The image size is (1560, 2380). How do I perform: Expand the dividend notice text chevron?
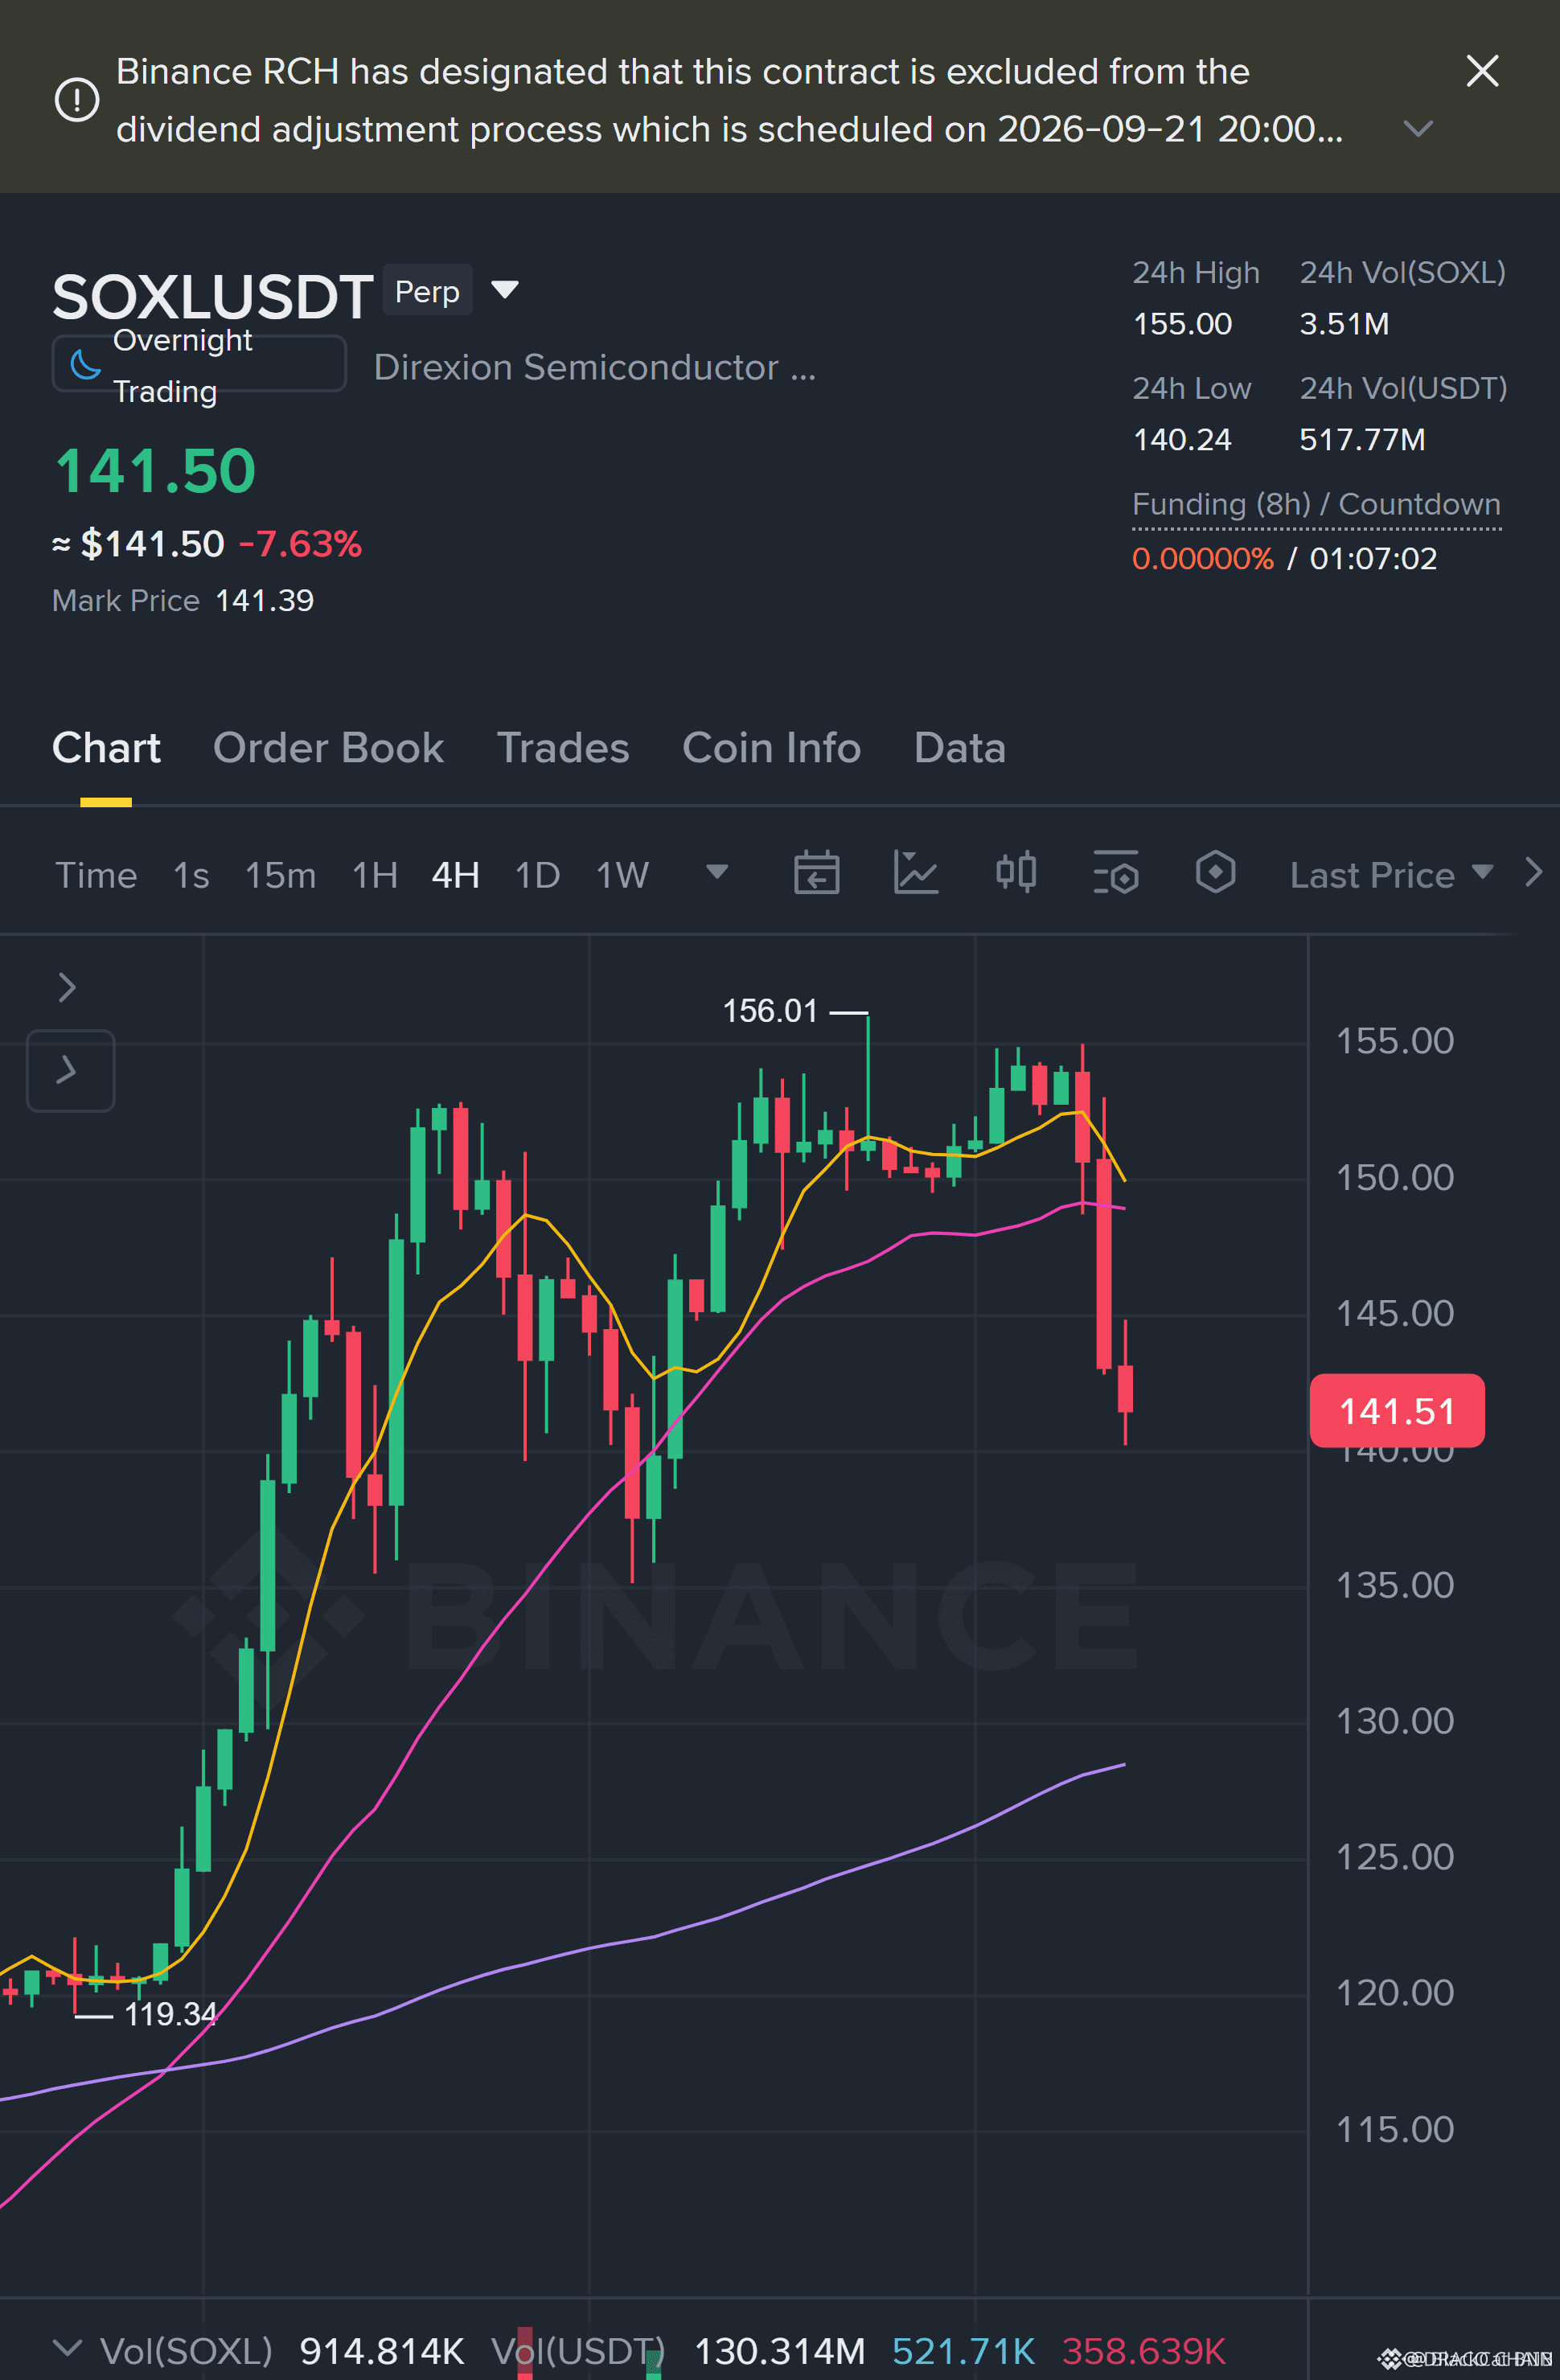[1418, 128]
